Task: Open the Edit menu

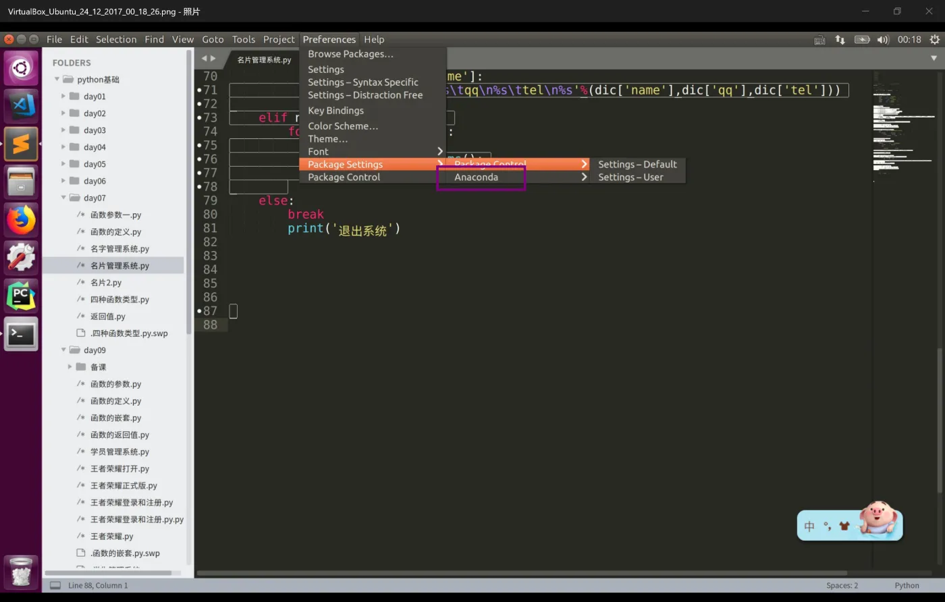Action: pos(79,39)
